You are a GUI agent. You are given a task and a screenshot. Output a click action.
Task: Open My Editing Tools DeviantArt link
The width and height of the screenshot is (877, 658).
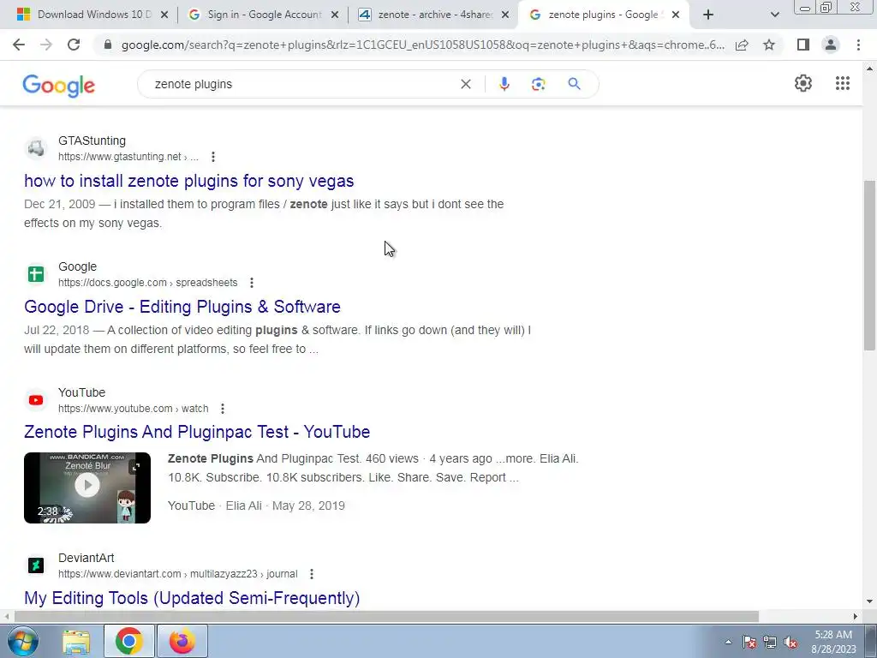tap(192, 597)
